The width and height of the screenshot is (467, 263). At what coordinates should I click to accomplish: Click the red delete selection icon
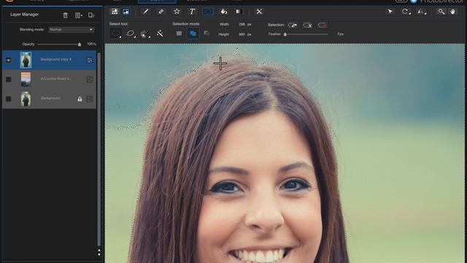(x=323, y=26)
